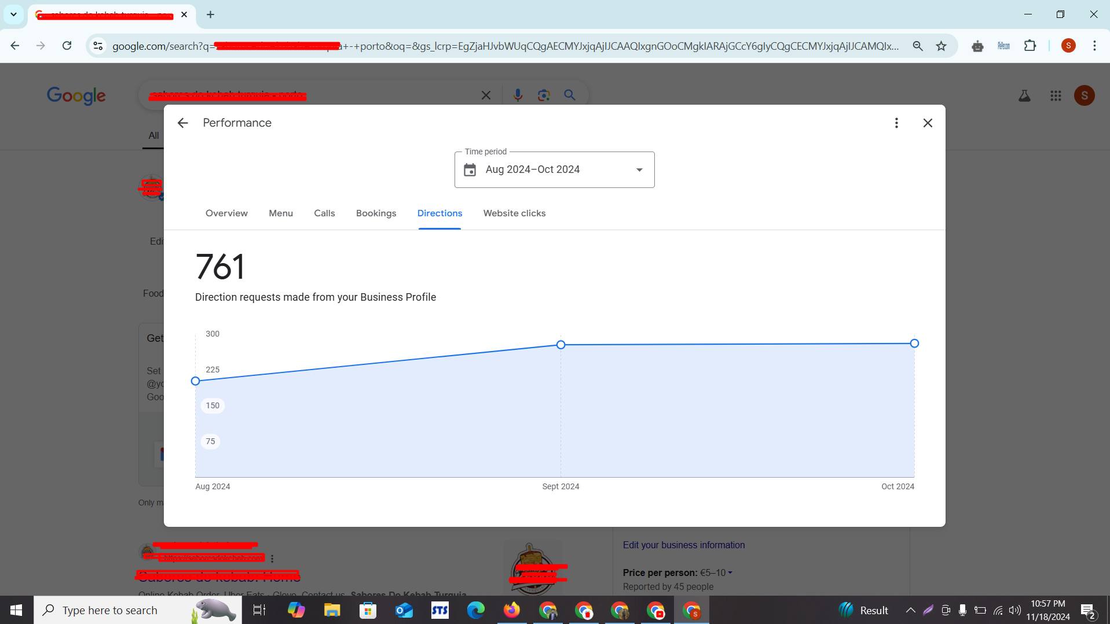Click the browser back button
1110x624 pixels.
[x=15, y=46]
